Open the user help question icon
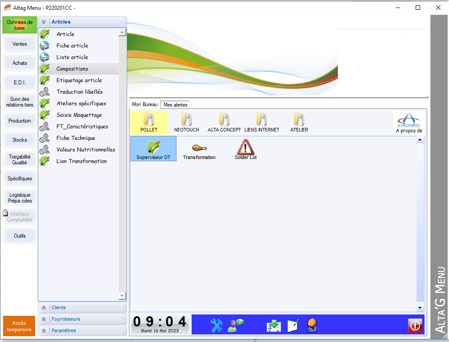 (x=235, y=326)
